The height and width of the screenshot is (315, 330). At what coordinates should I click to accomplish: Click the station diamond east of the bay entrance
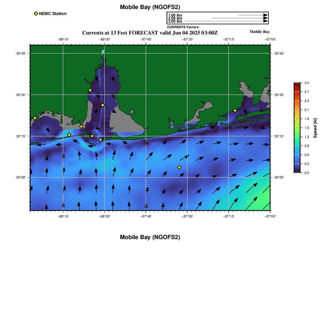coord(100,139)
